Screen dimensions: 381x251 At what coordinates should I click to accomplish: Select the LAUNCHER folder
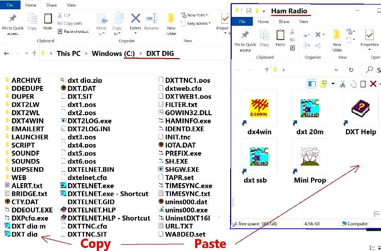27,137
